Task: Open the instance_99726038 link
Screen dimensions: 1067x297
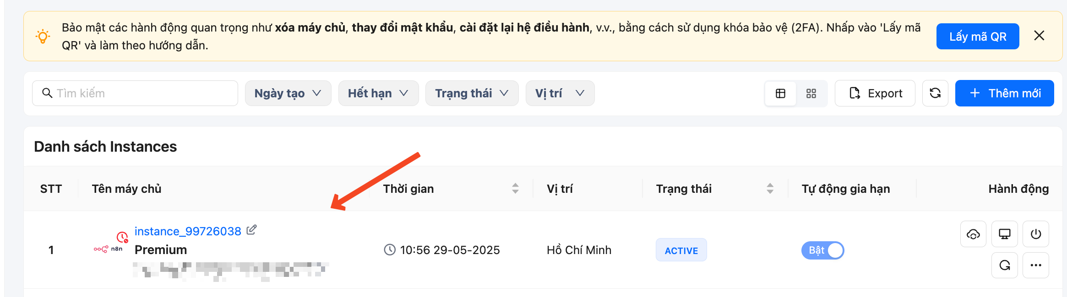Action: [188, 231]
